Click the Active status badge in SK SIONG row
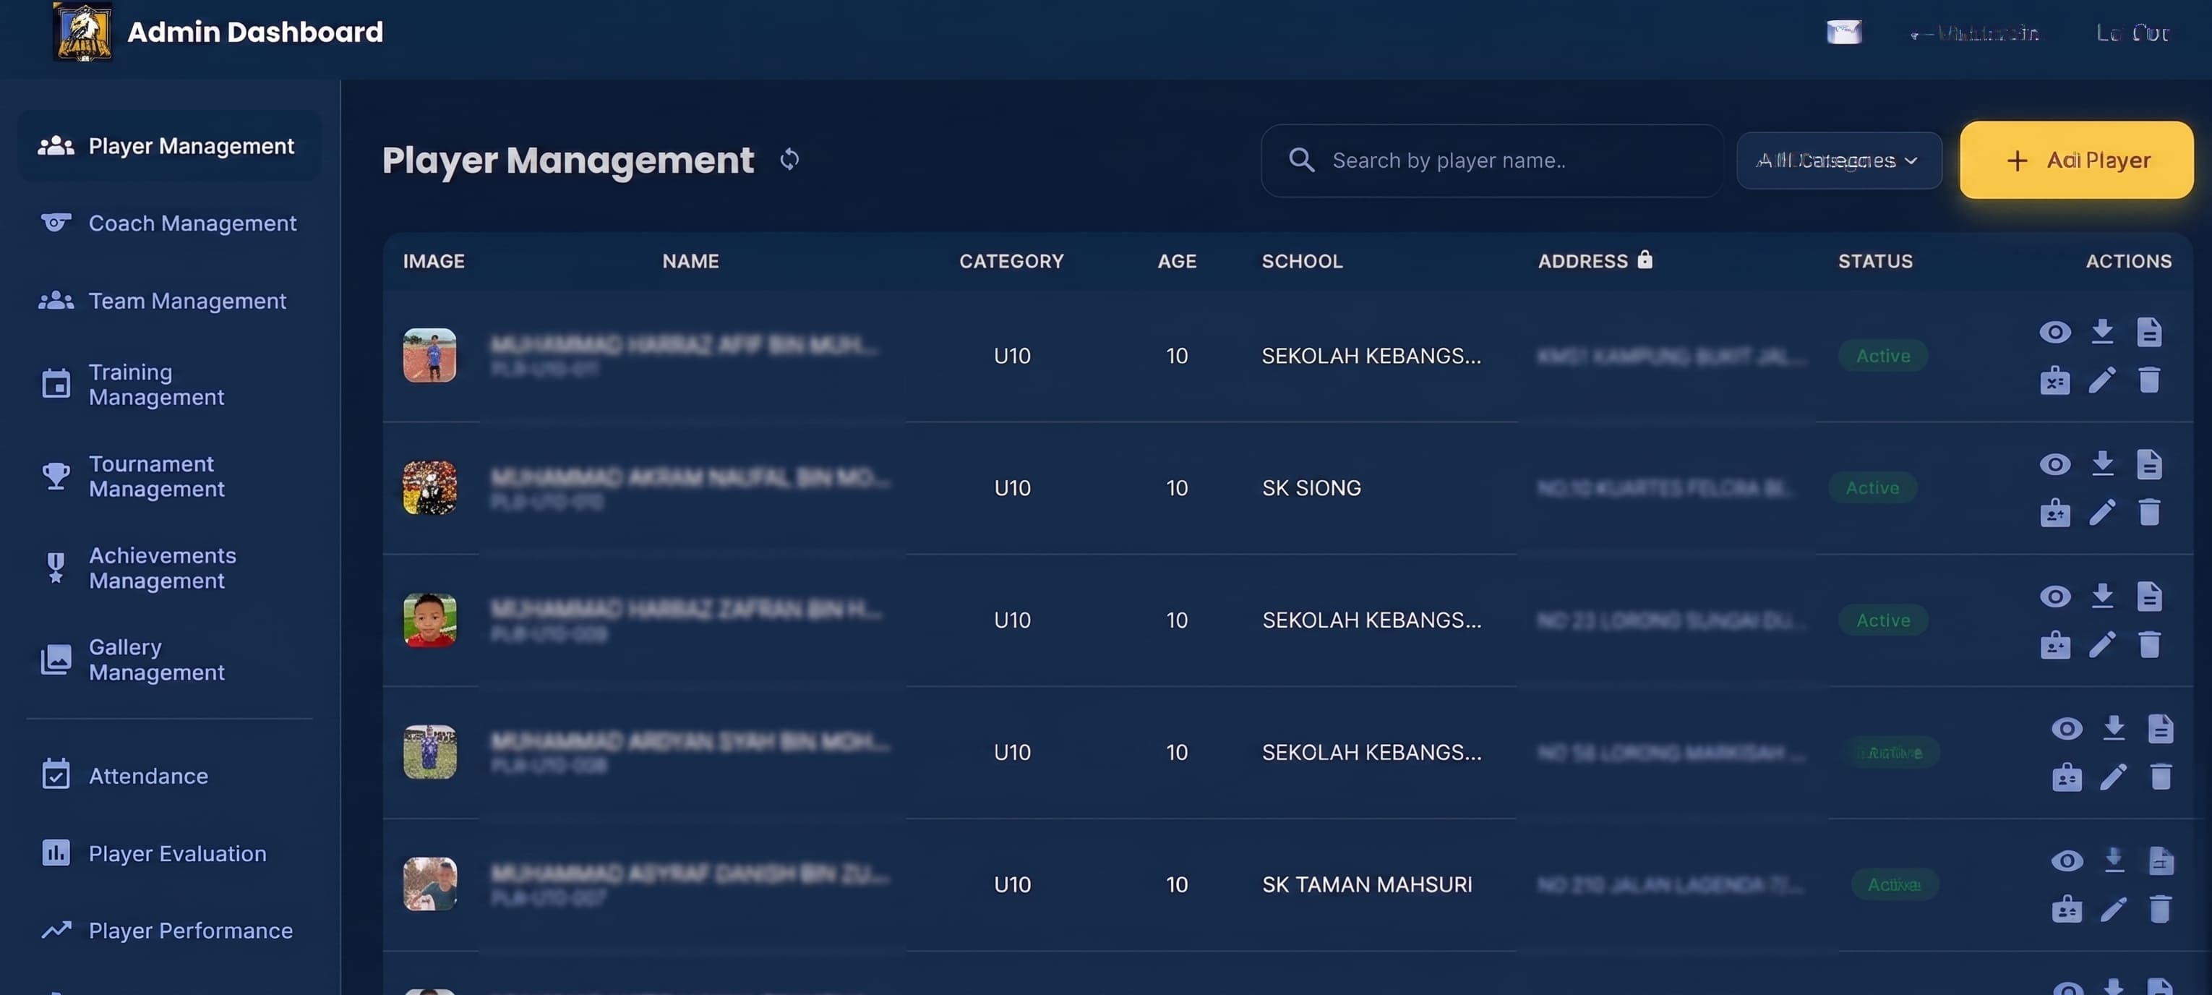Screen dimensions: 2212x995 [1872, 488]
